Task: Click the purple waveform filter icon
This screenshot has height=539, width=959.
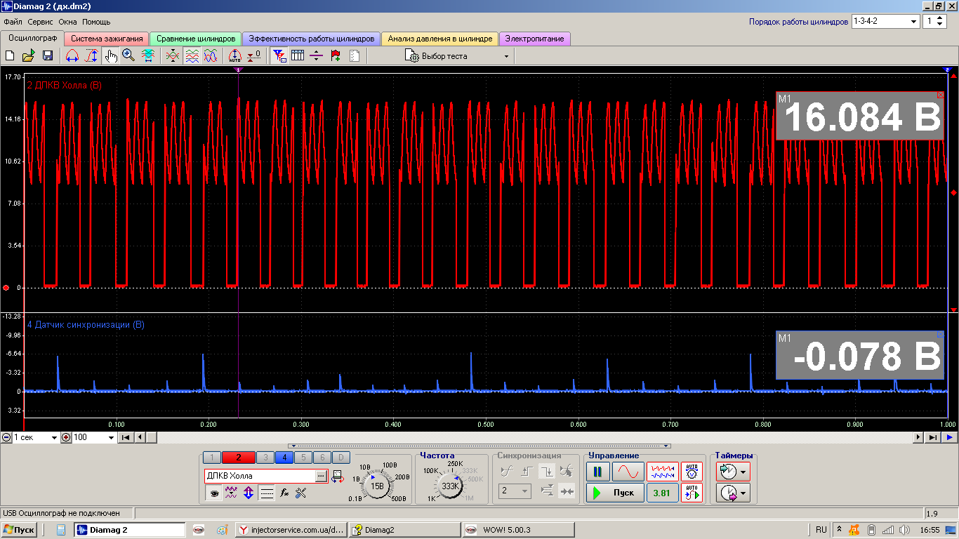Action: pyautogui.click(x=230, y=493)
